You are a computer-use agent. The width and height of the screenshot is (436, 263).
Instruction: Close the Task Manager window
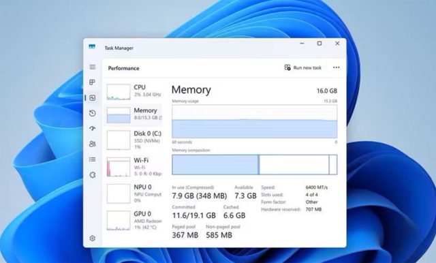click(x=337, y=44)
